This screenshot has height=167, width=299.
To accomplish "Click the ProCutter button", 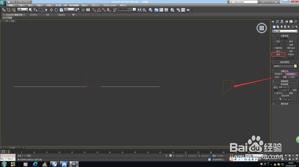I will coord(291,58).
